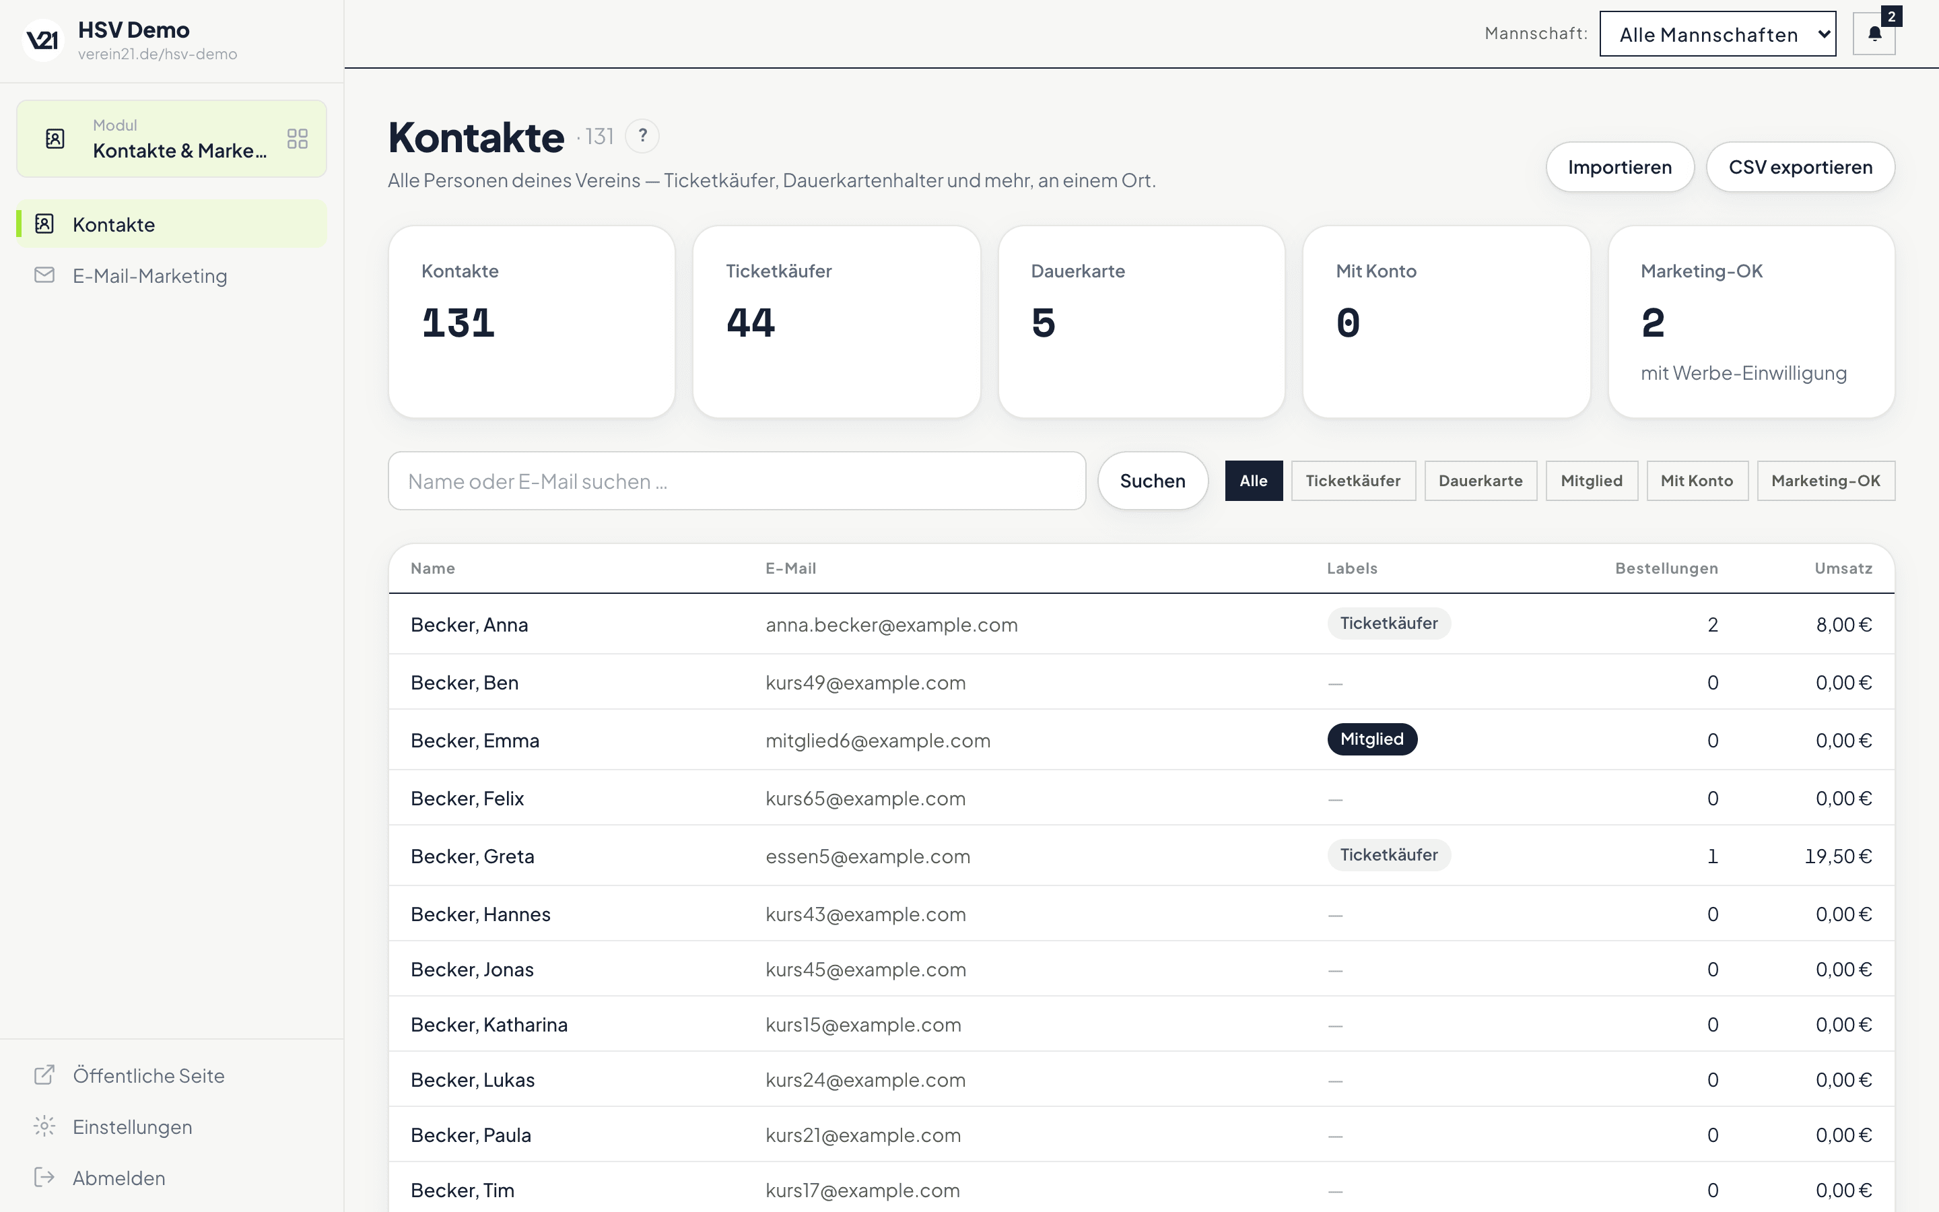1939x1212 pixels.
Task: Open Öffentliche Seite link
Action: point(172,1076)
